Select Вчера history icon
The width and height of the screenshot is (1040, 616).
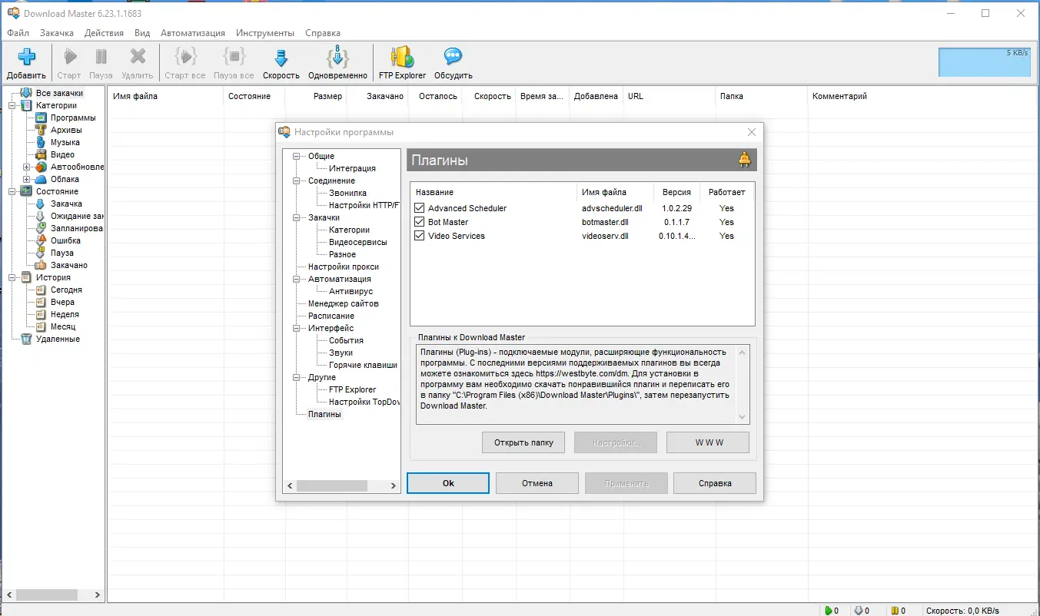pyautogui.click(x=42, y=302)
